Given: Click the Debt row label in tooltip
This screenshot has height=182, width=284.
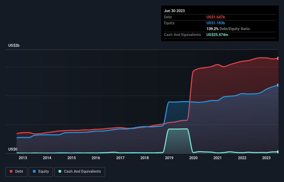Looking at the screenshot, I should pos(168,17).
